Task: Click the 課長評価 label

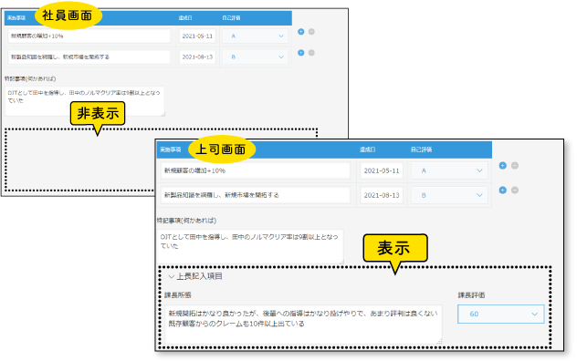Action: tap(471, 295)
